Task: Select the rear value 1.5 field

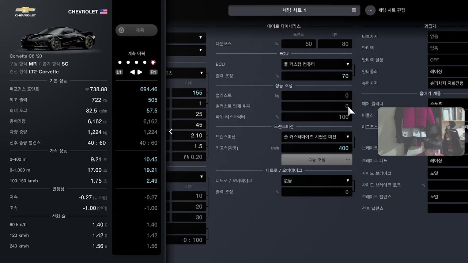Action: 189,146
